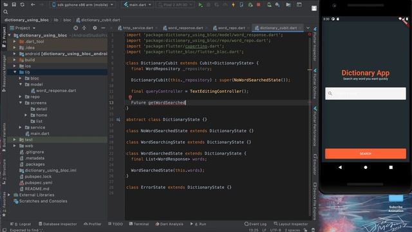Click the gutter icon beside abstract class DictionaryState
This screenshot has height=232, width=412.
118,119
